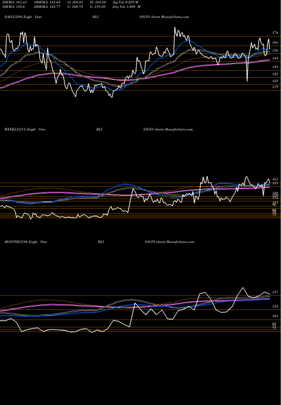The height and width of the screenshot is (405, 281).
Task: Click the BLI ticker label on the monthly chart
Action: pos(101,242)
